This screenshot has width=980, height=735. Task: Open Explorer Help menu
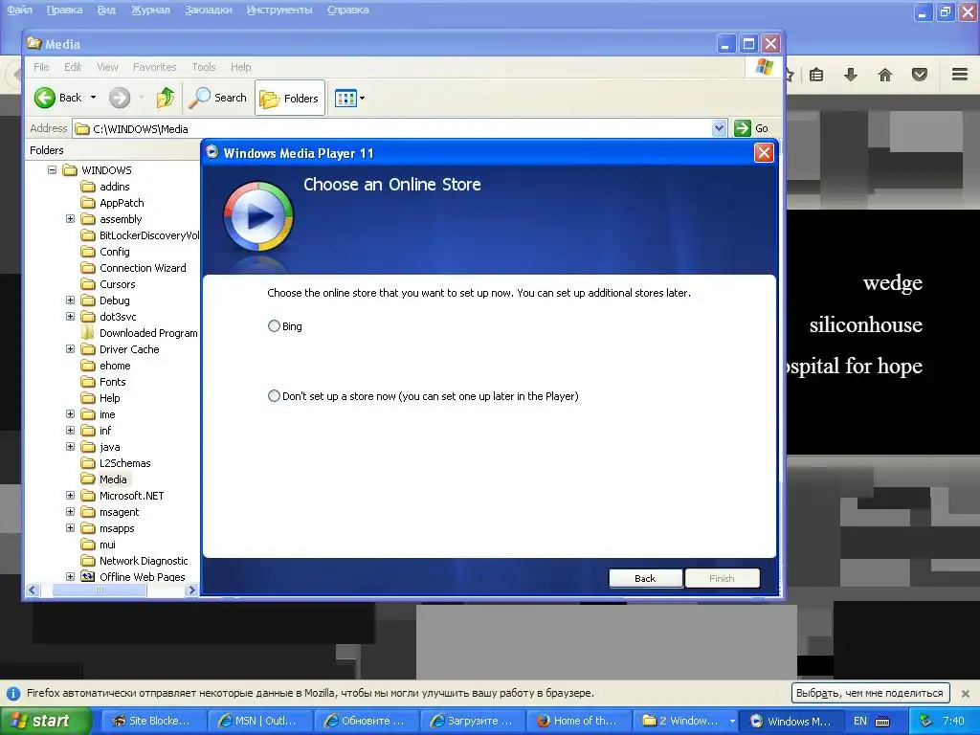(x=240, y=67)
